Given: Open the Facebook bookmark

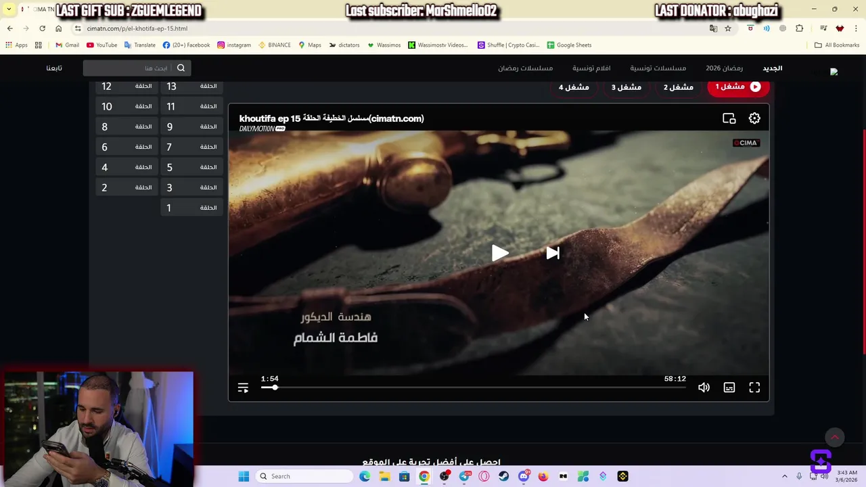Looking at the screenshot, I should tap(186, 45).
